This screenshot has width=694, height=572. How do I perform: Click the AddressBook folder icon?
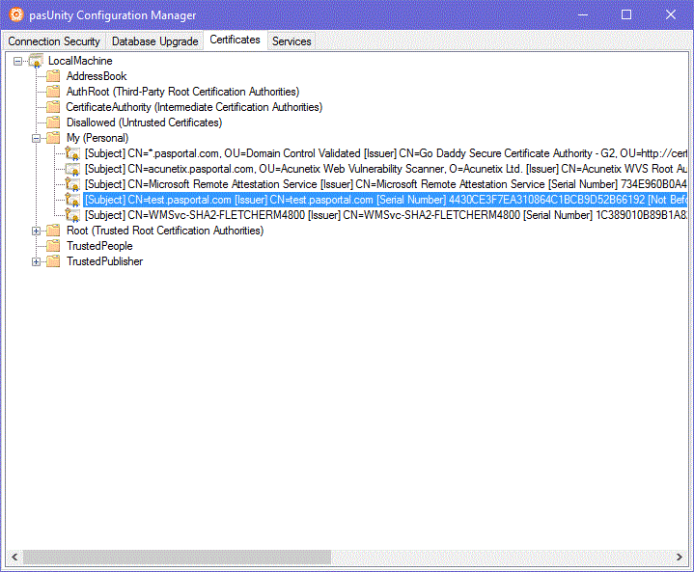[53, 76]
